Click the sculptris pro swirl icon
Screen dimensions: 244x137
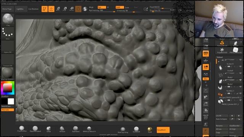85,9
